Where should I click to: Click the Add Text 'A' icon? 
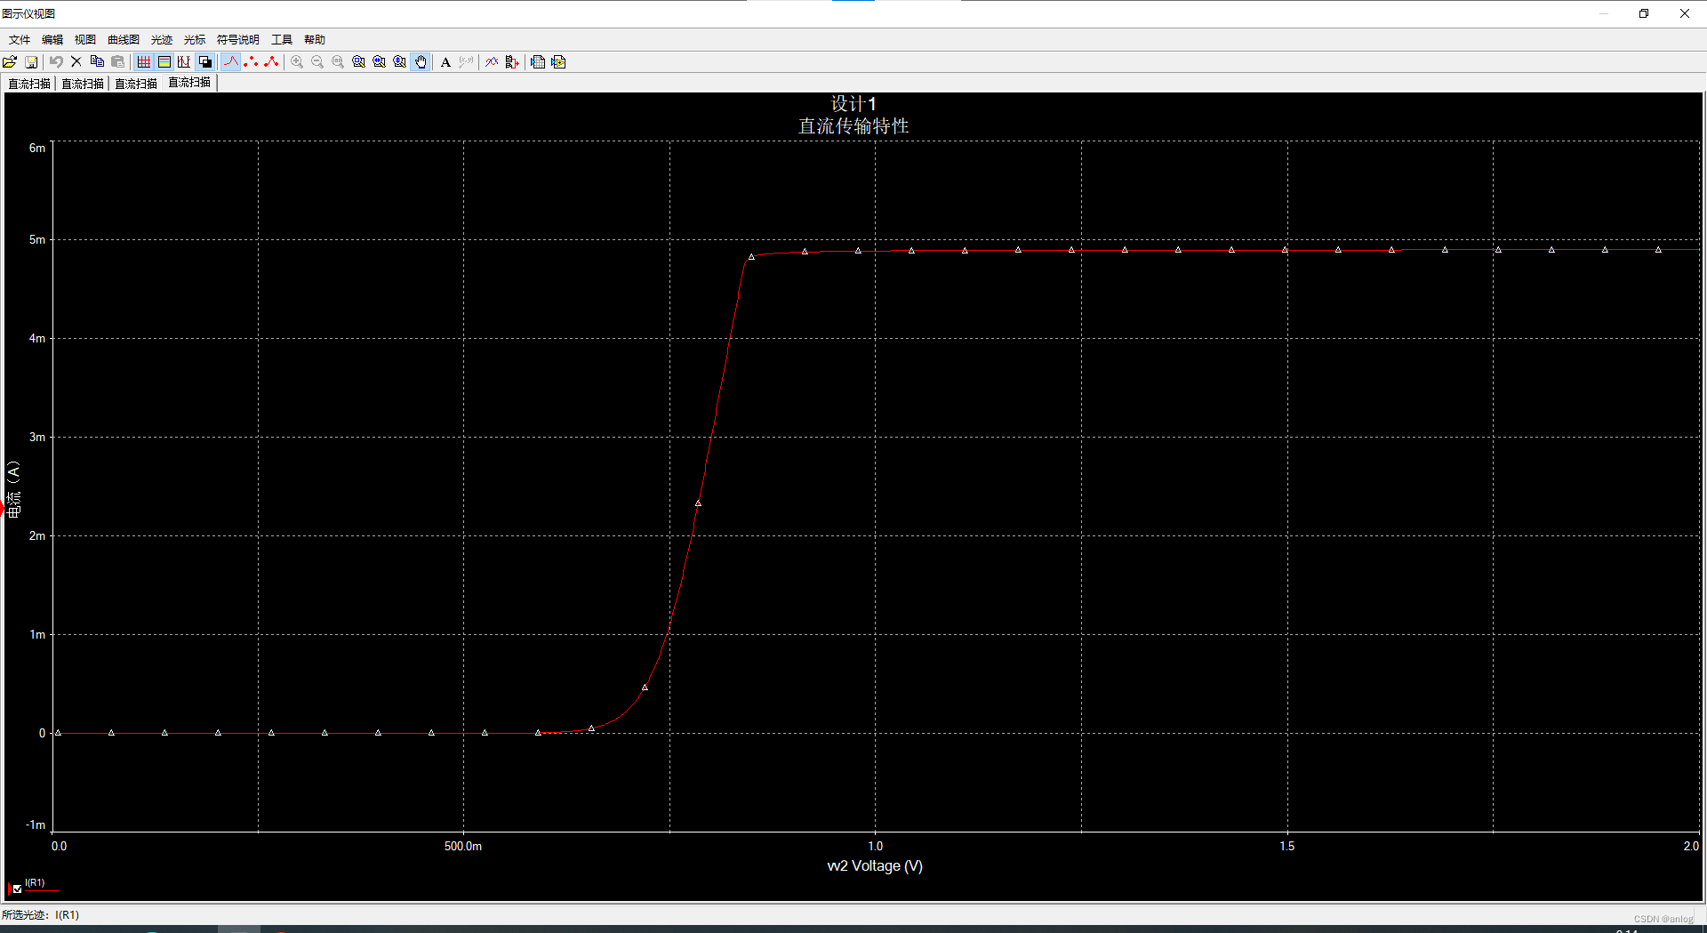(445, 62)
